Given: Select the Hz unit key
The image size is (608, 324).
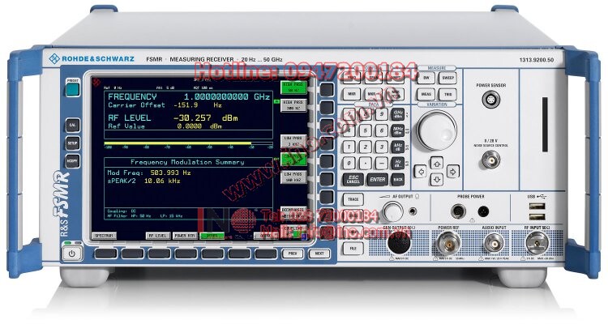Looking at the screenshot, I should coord(398,163).
